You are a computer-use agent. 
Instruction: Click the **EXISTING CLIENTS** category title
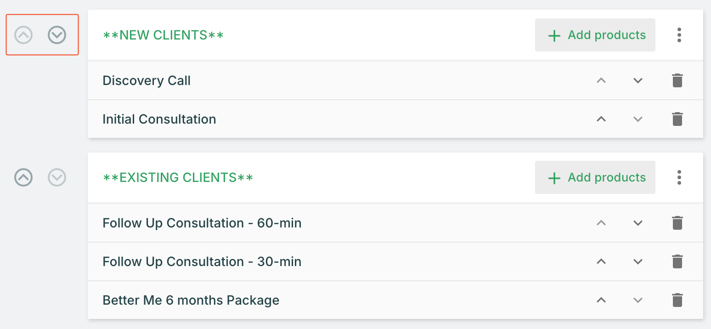click(178, 177)
